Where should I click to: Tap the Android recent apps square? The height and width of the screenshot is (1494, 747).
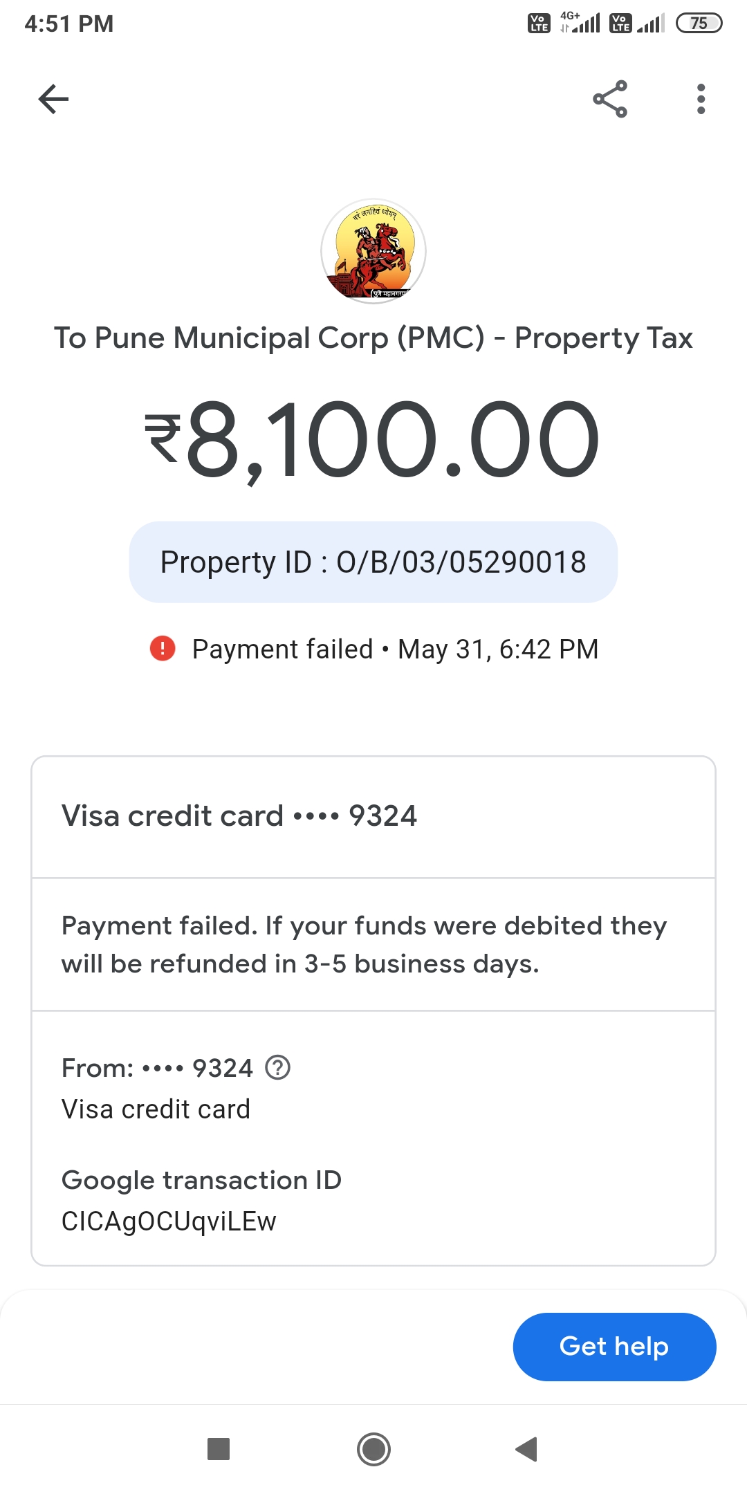[219, 1449]
